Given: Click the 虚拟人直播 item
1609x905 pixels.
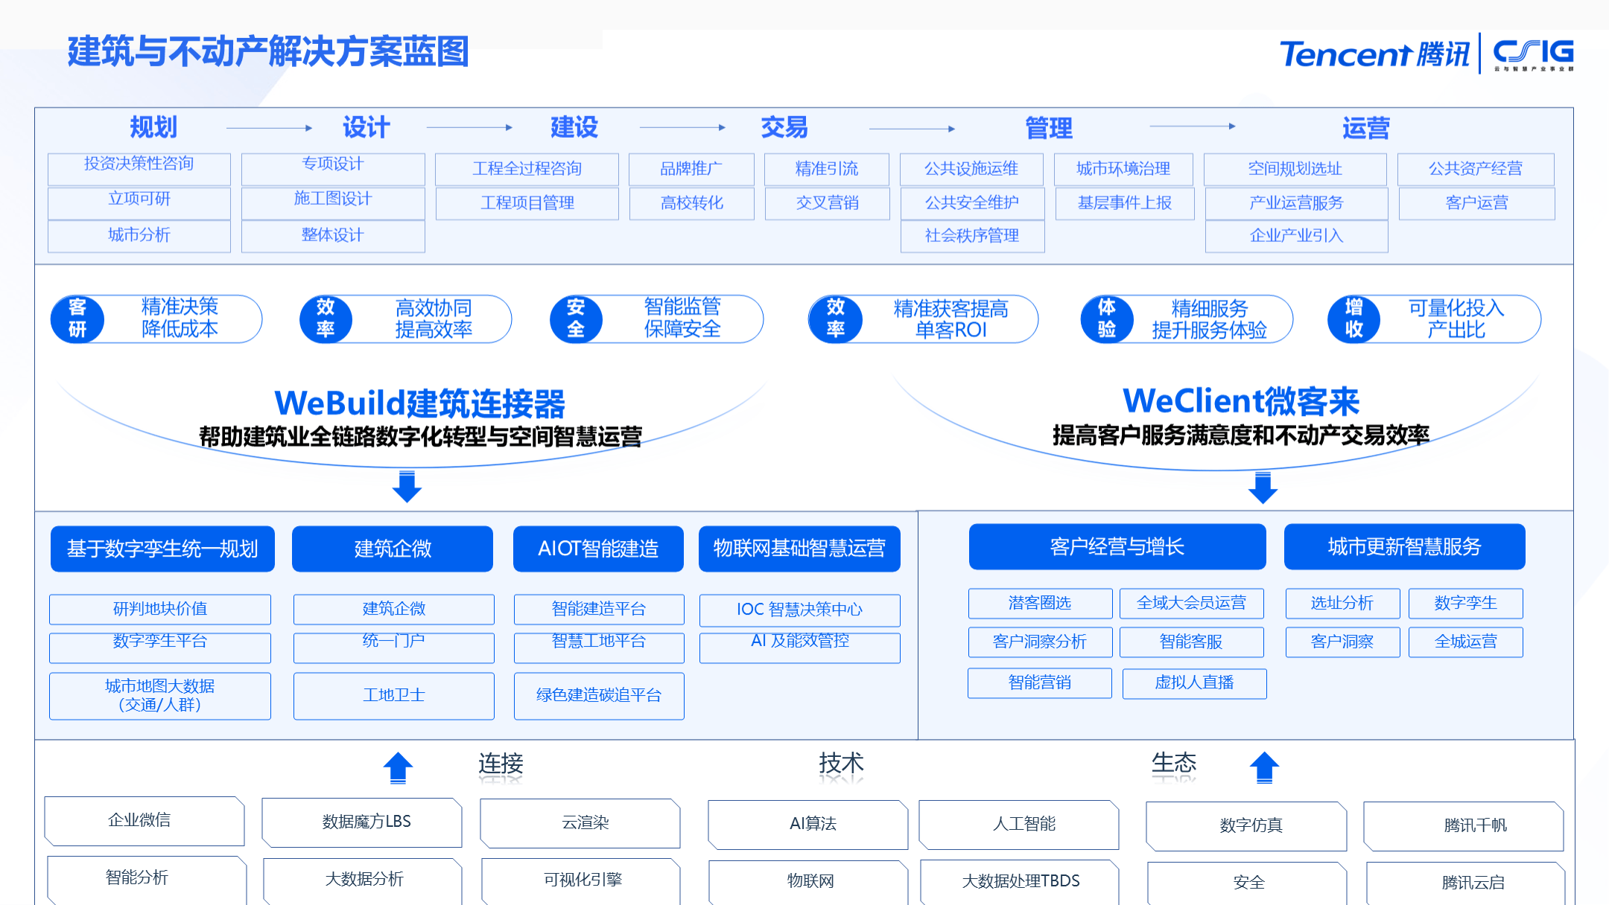Looking at the screenshot, I should (1195, 683).
